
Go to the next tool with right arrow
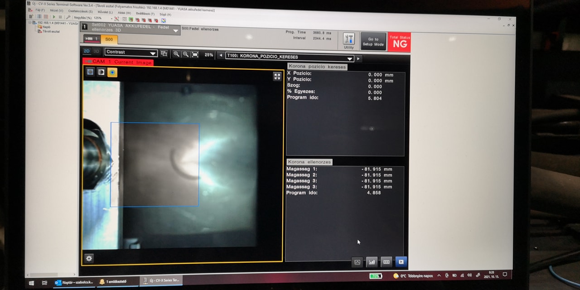point(358,58)
